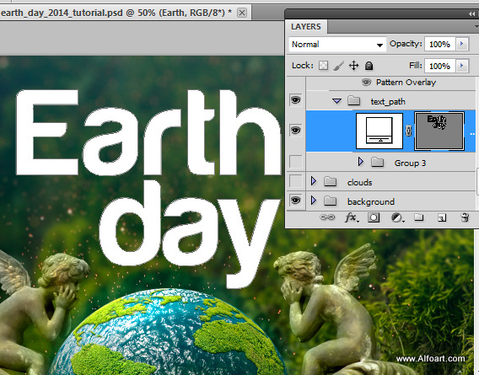Lock image pixels brush icon

338,66
